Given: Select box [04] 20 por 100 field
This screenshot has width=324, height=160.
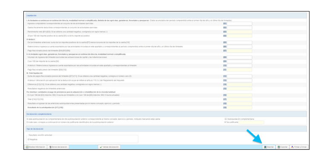Looking at the screenshot, I should point(239,36).
